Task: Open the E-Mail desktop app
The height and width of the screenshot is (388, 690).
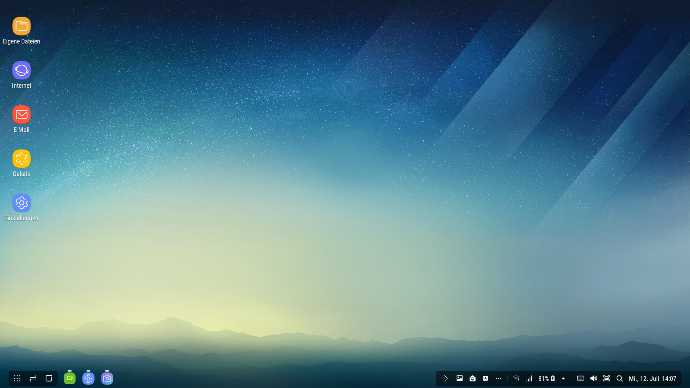Action: tap(22, 119)
